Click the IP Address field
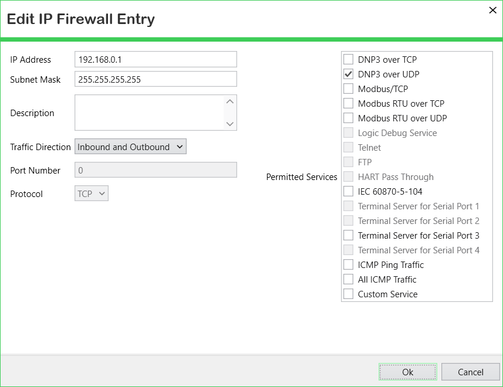503x387 pixels. coord(156,59)
